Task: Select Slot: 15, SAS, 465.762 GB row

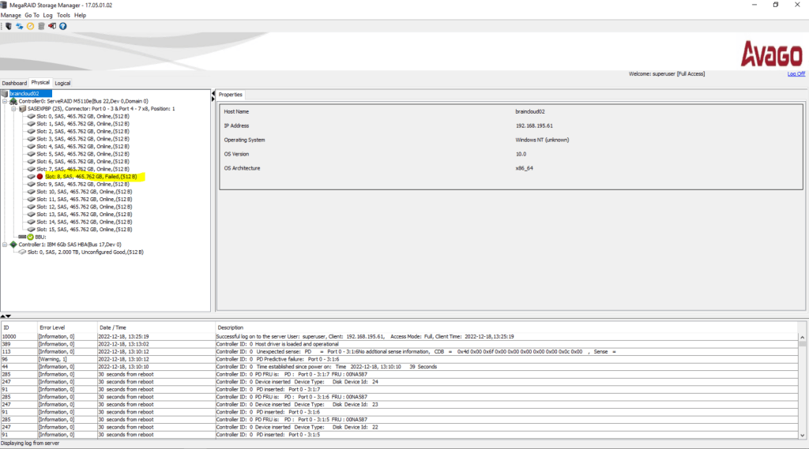Action: (84, 230)
